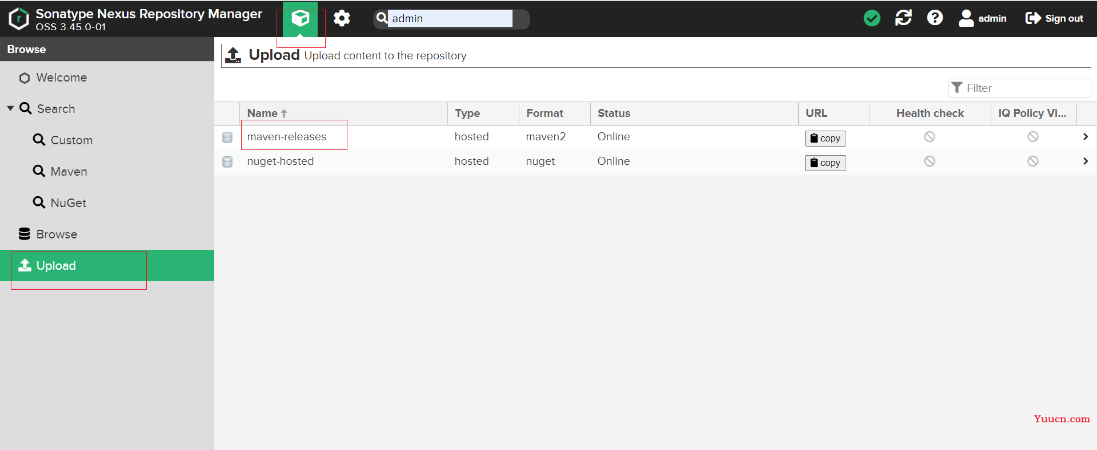The width and height of the screenshot is (1097, 450).
Task: Click the funnel filter icon
Action: pyautogui.click(x=957, y=88)
